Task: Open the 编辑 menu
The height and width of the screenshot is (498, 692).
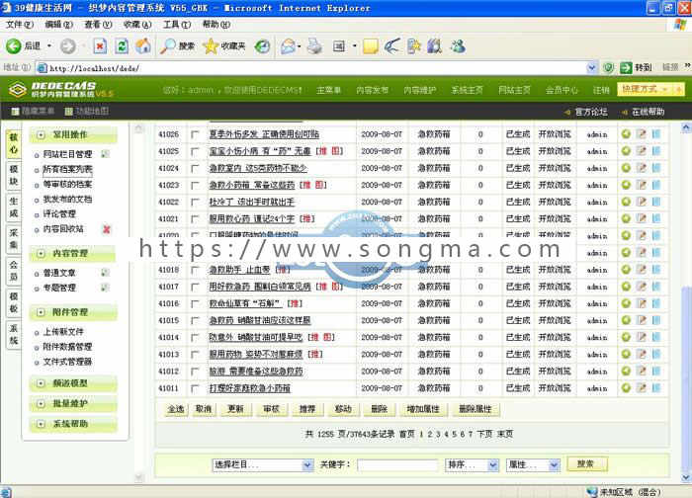Action: click(59, 25)
